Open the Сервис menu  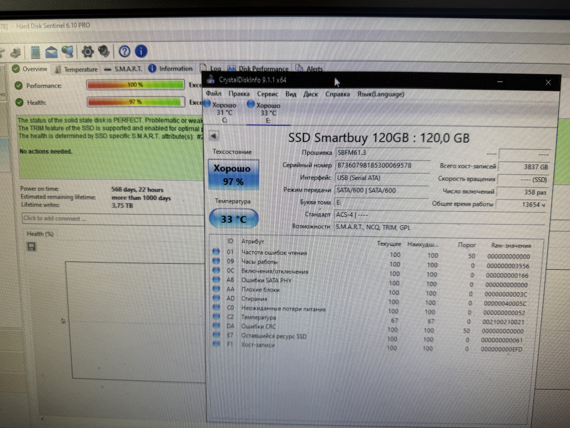coord(268,94)
